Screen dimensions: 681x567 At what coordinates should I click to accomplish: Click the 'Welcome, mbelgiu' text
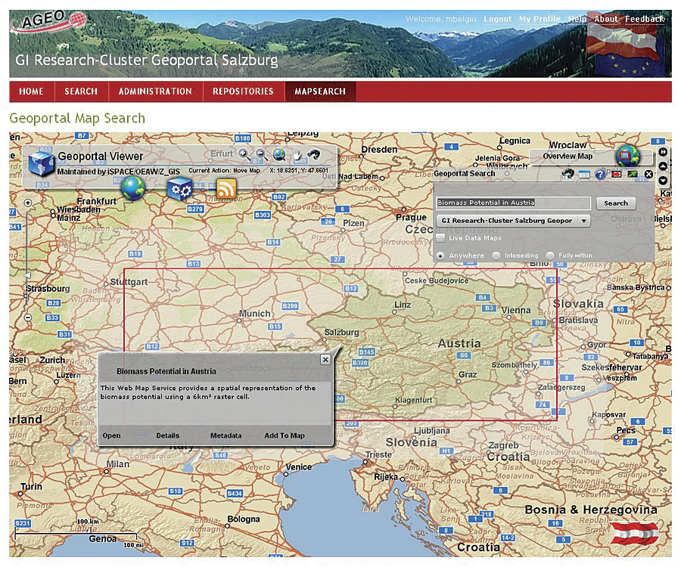click(x=441, y=19)
